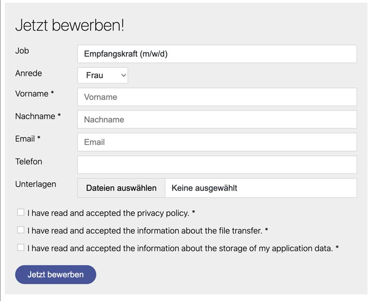Click the Vorname field label
This screenshot has width=372, height=307.
pos(34,94)
